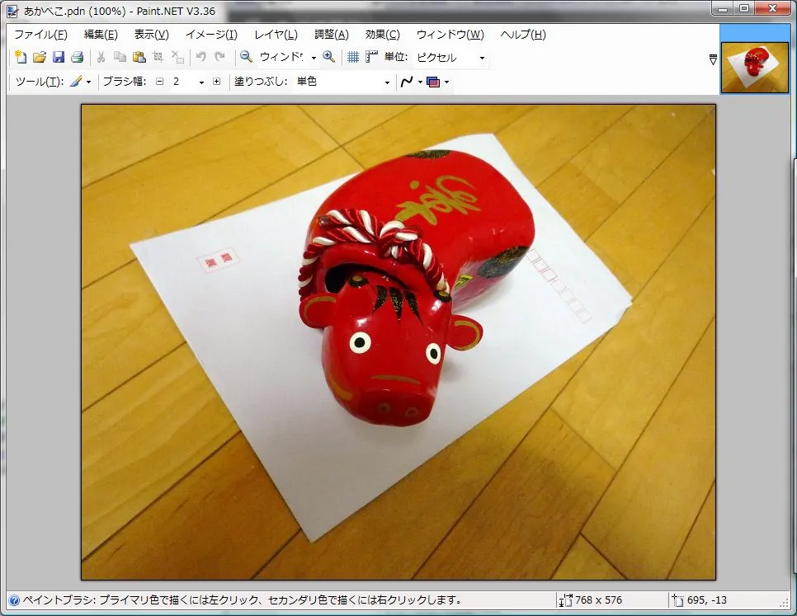Click the Cut scissors icon

click(101, 57)
